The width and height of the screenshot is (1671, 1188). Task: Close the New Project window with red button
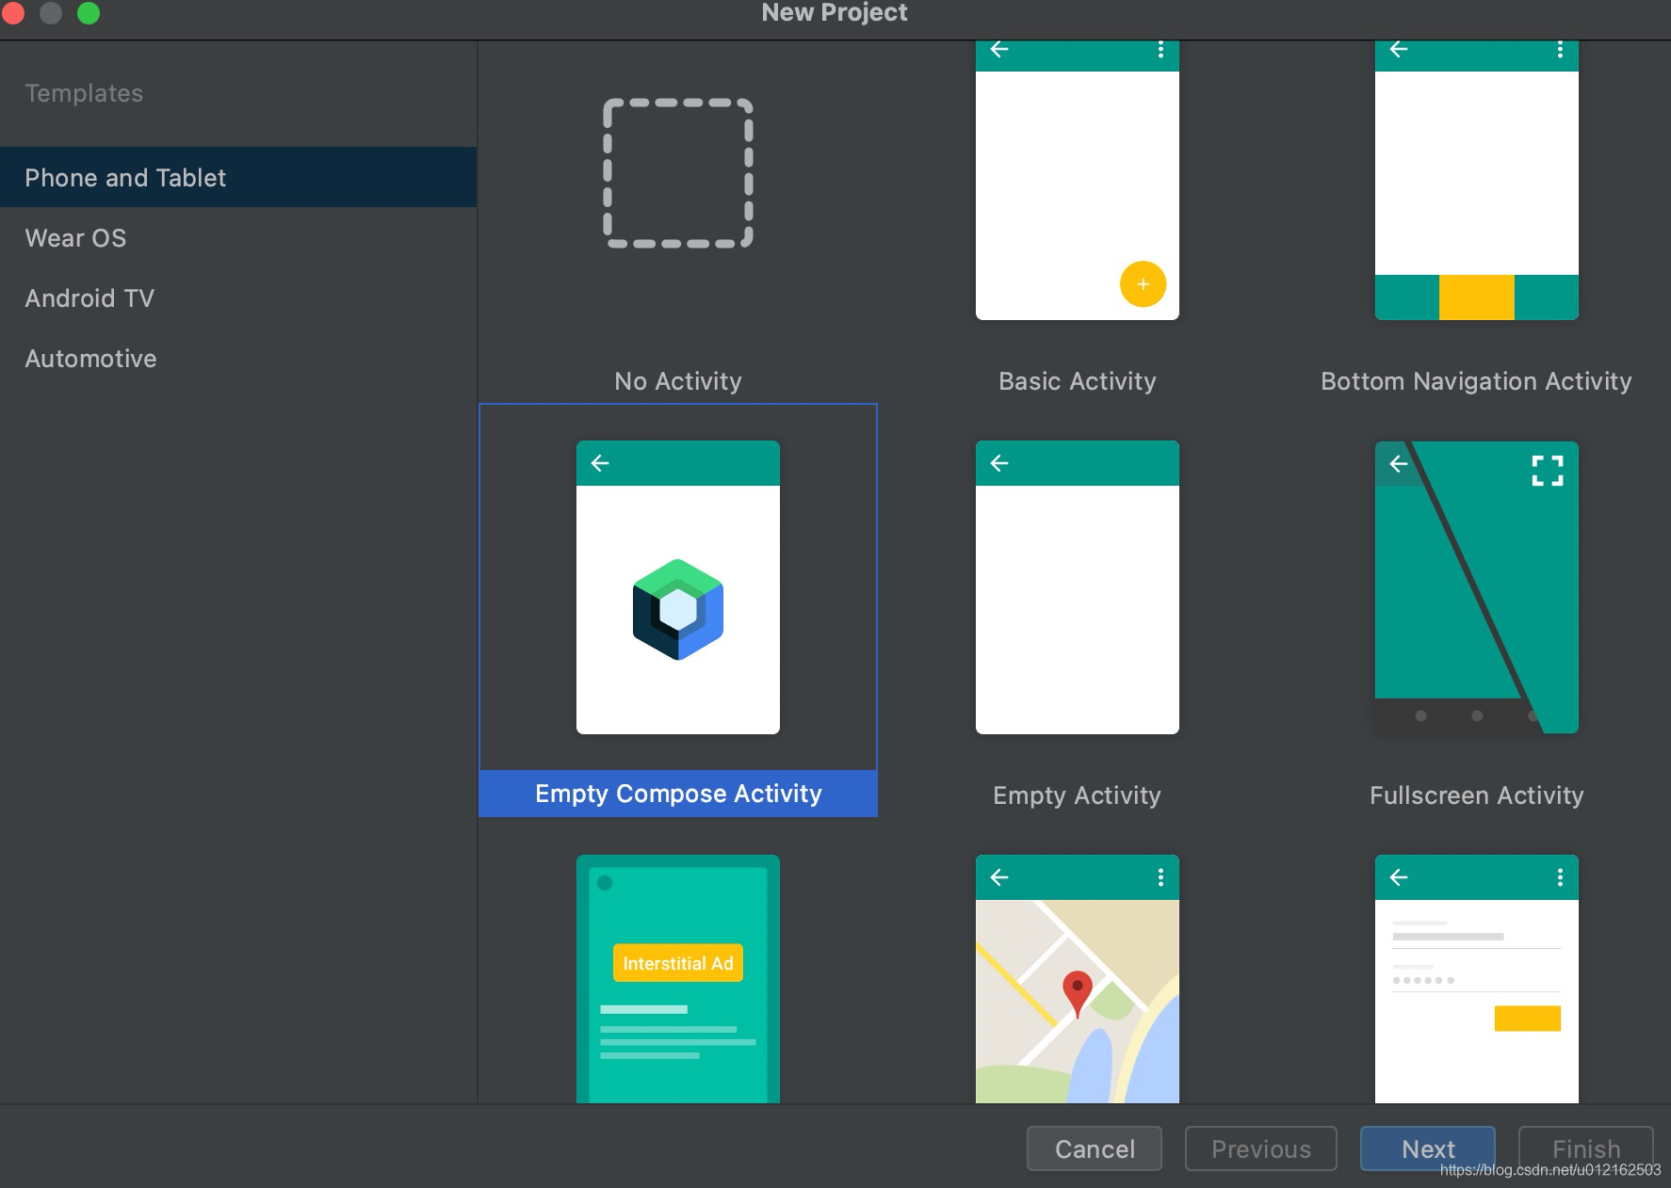coord(12,13)
